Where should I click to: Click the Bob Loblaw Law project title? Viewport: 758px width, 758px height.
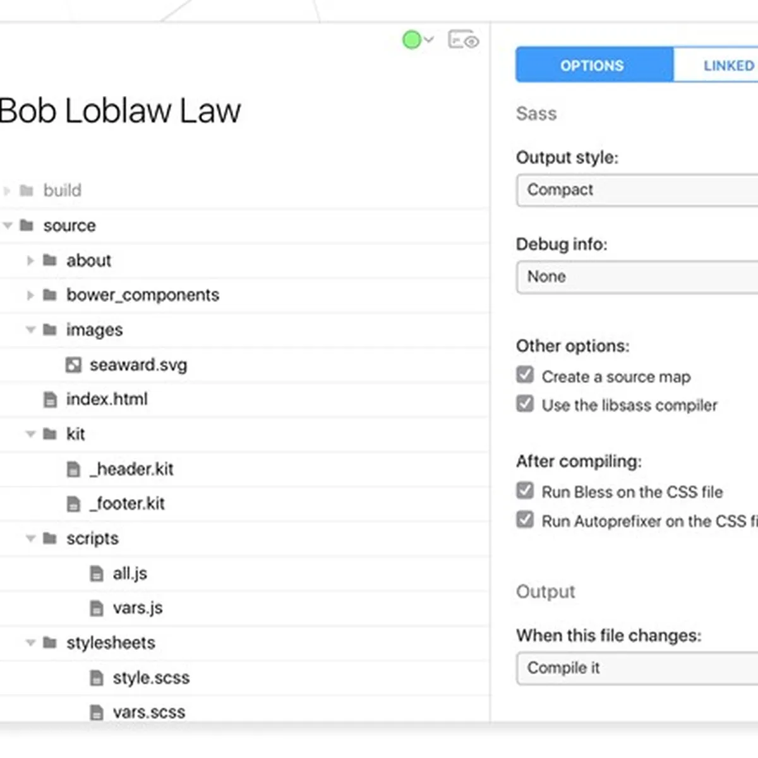(120, 111)
